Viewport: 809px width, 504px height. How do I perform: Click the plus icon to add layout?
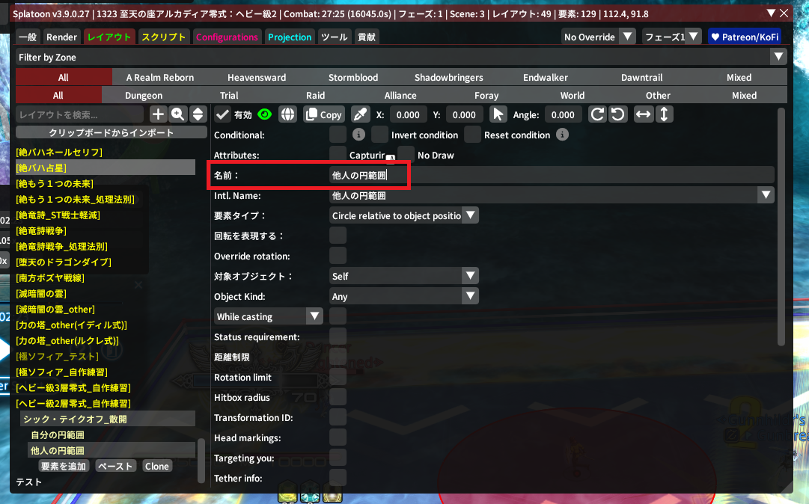tap(158, 114)
